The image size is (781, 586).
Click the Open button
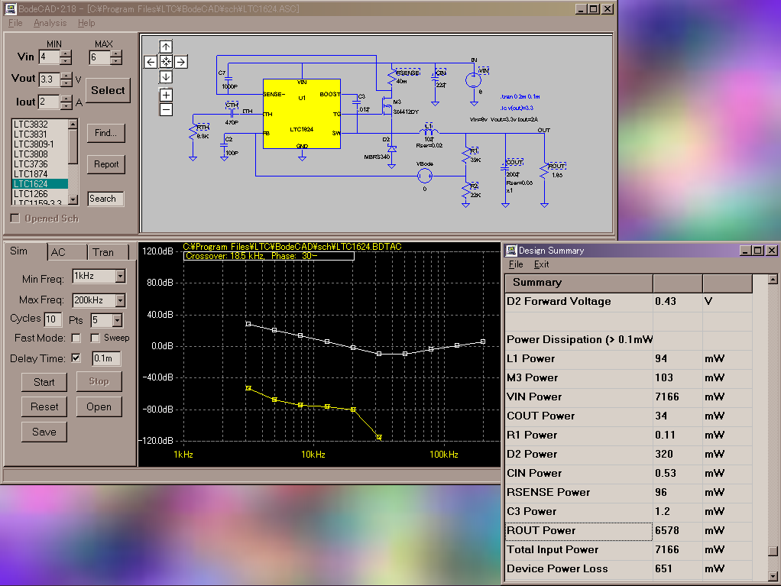99,406
